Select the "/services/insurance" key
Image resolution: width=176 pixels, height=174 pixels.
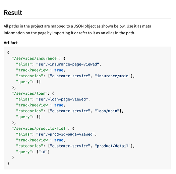pos(35,58)
